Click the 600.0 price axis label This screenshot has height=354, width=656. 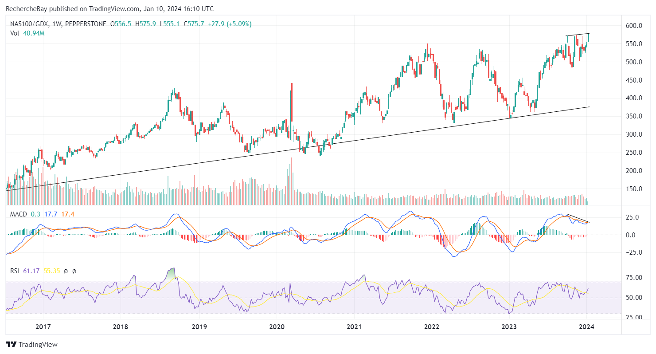(x=633, y=26)
